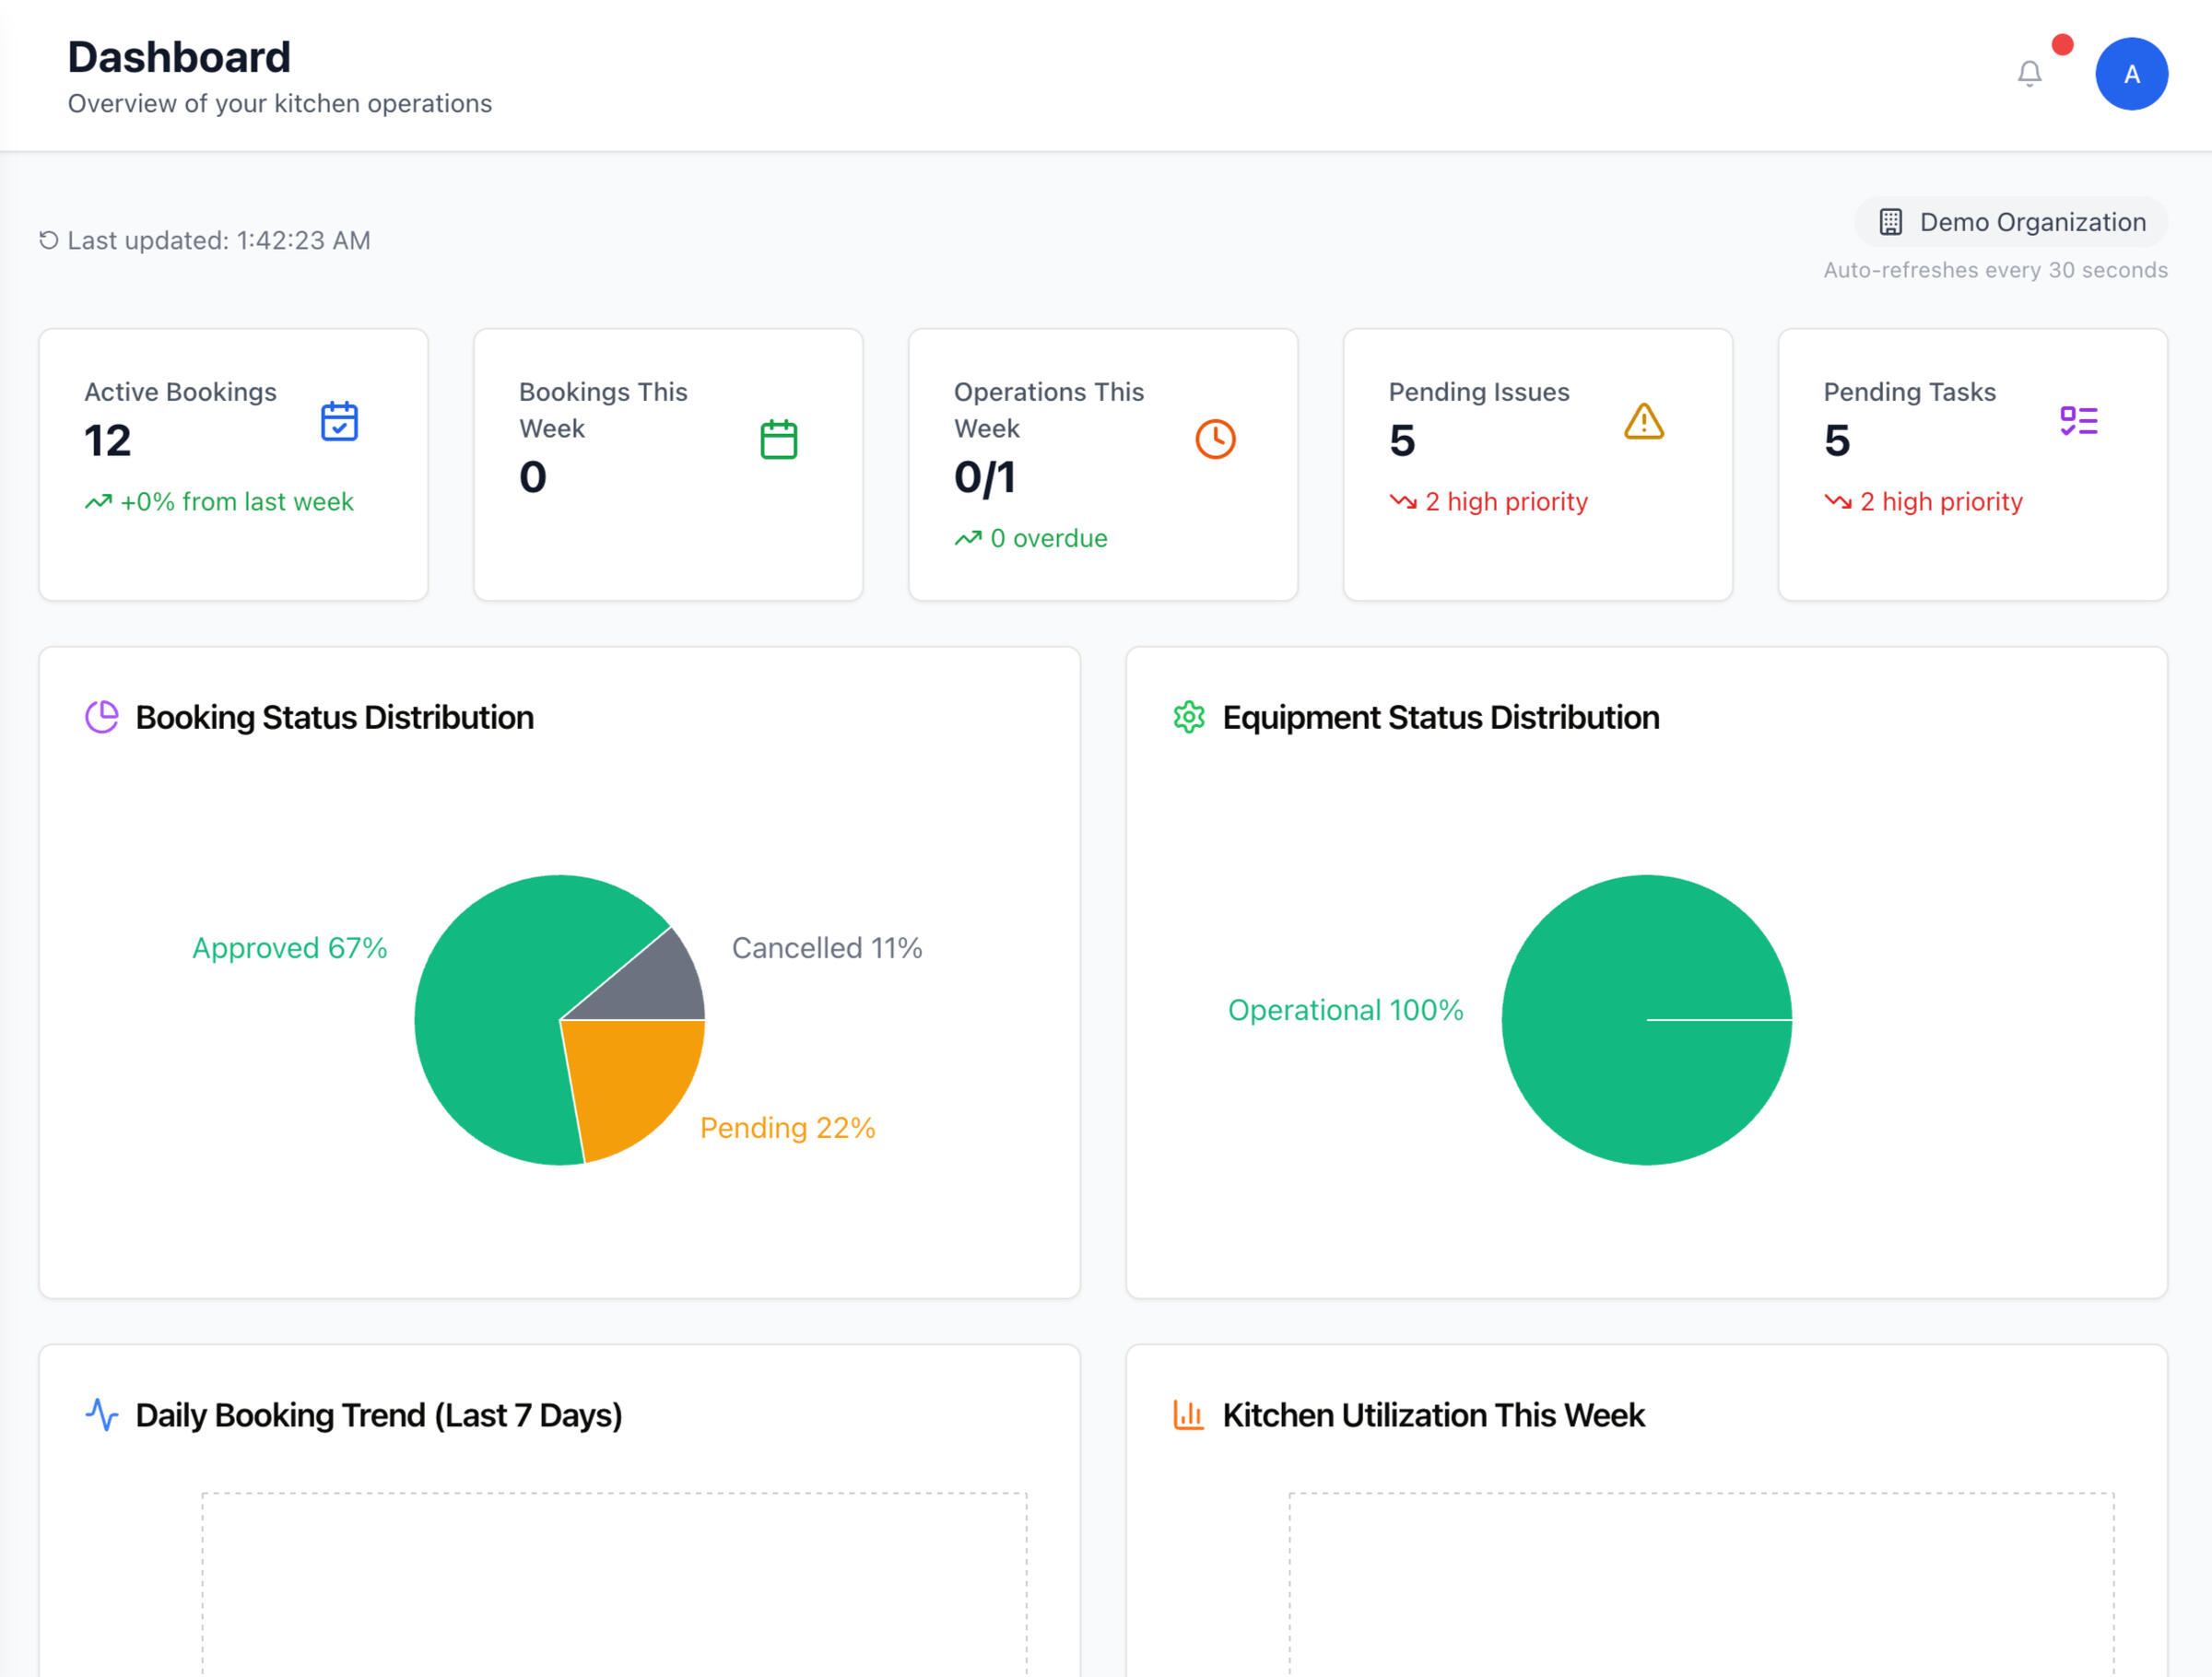This screenshot has width=2212, height=1677.
Task: Click the Pending Issues warning triangle icon
Action: point(1643,421)
